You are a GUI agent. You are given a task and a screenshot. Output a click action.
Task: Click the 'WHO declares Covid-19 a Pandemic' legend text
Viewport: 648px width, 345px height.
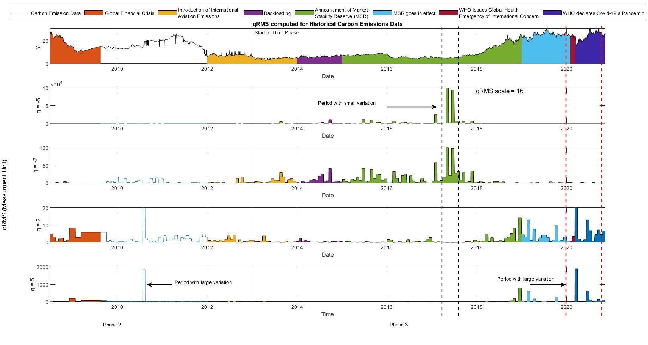tap(603, 13)
